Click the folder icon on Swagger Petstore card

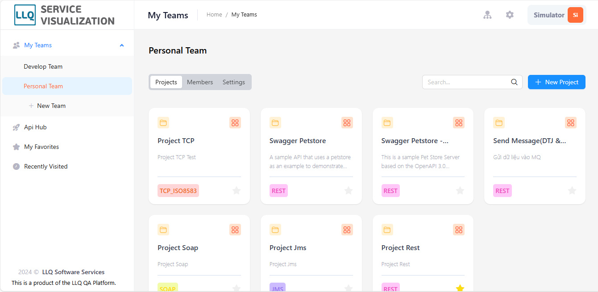(x=275, y=123)
